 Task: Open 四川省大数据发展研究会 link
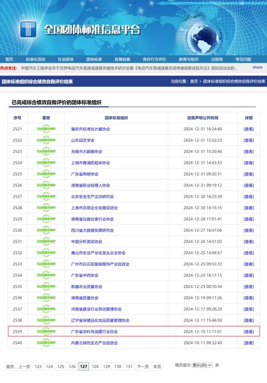(x=93, y=230)
